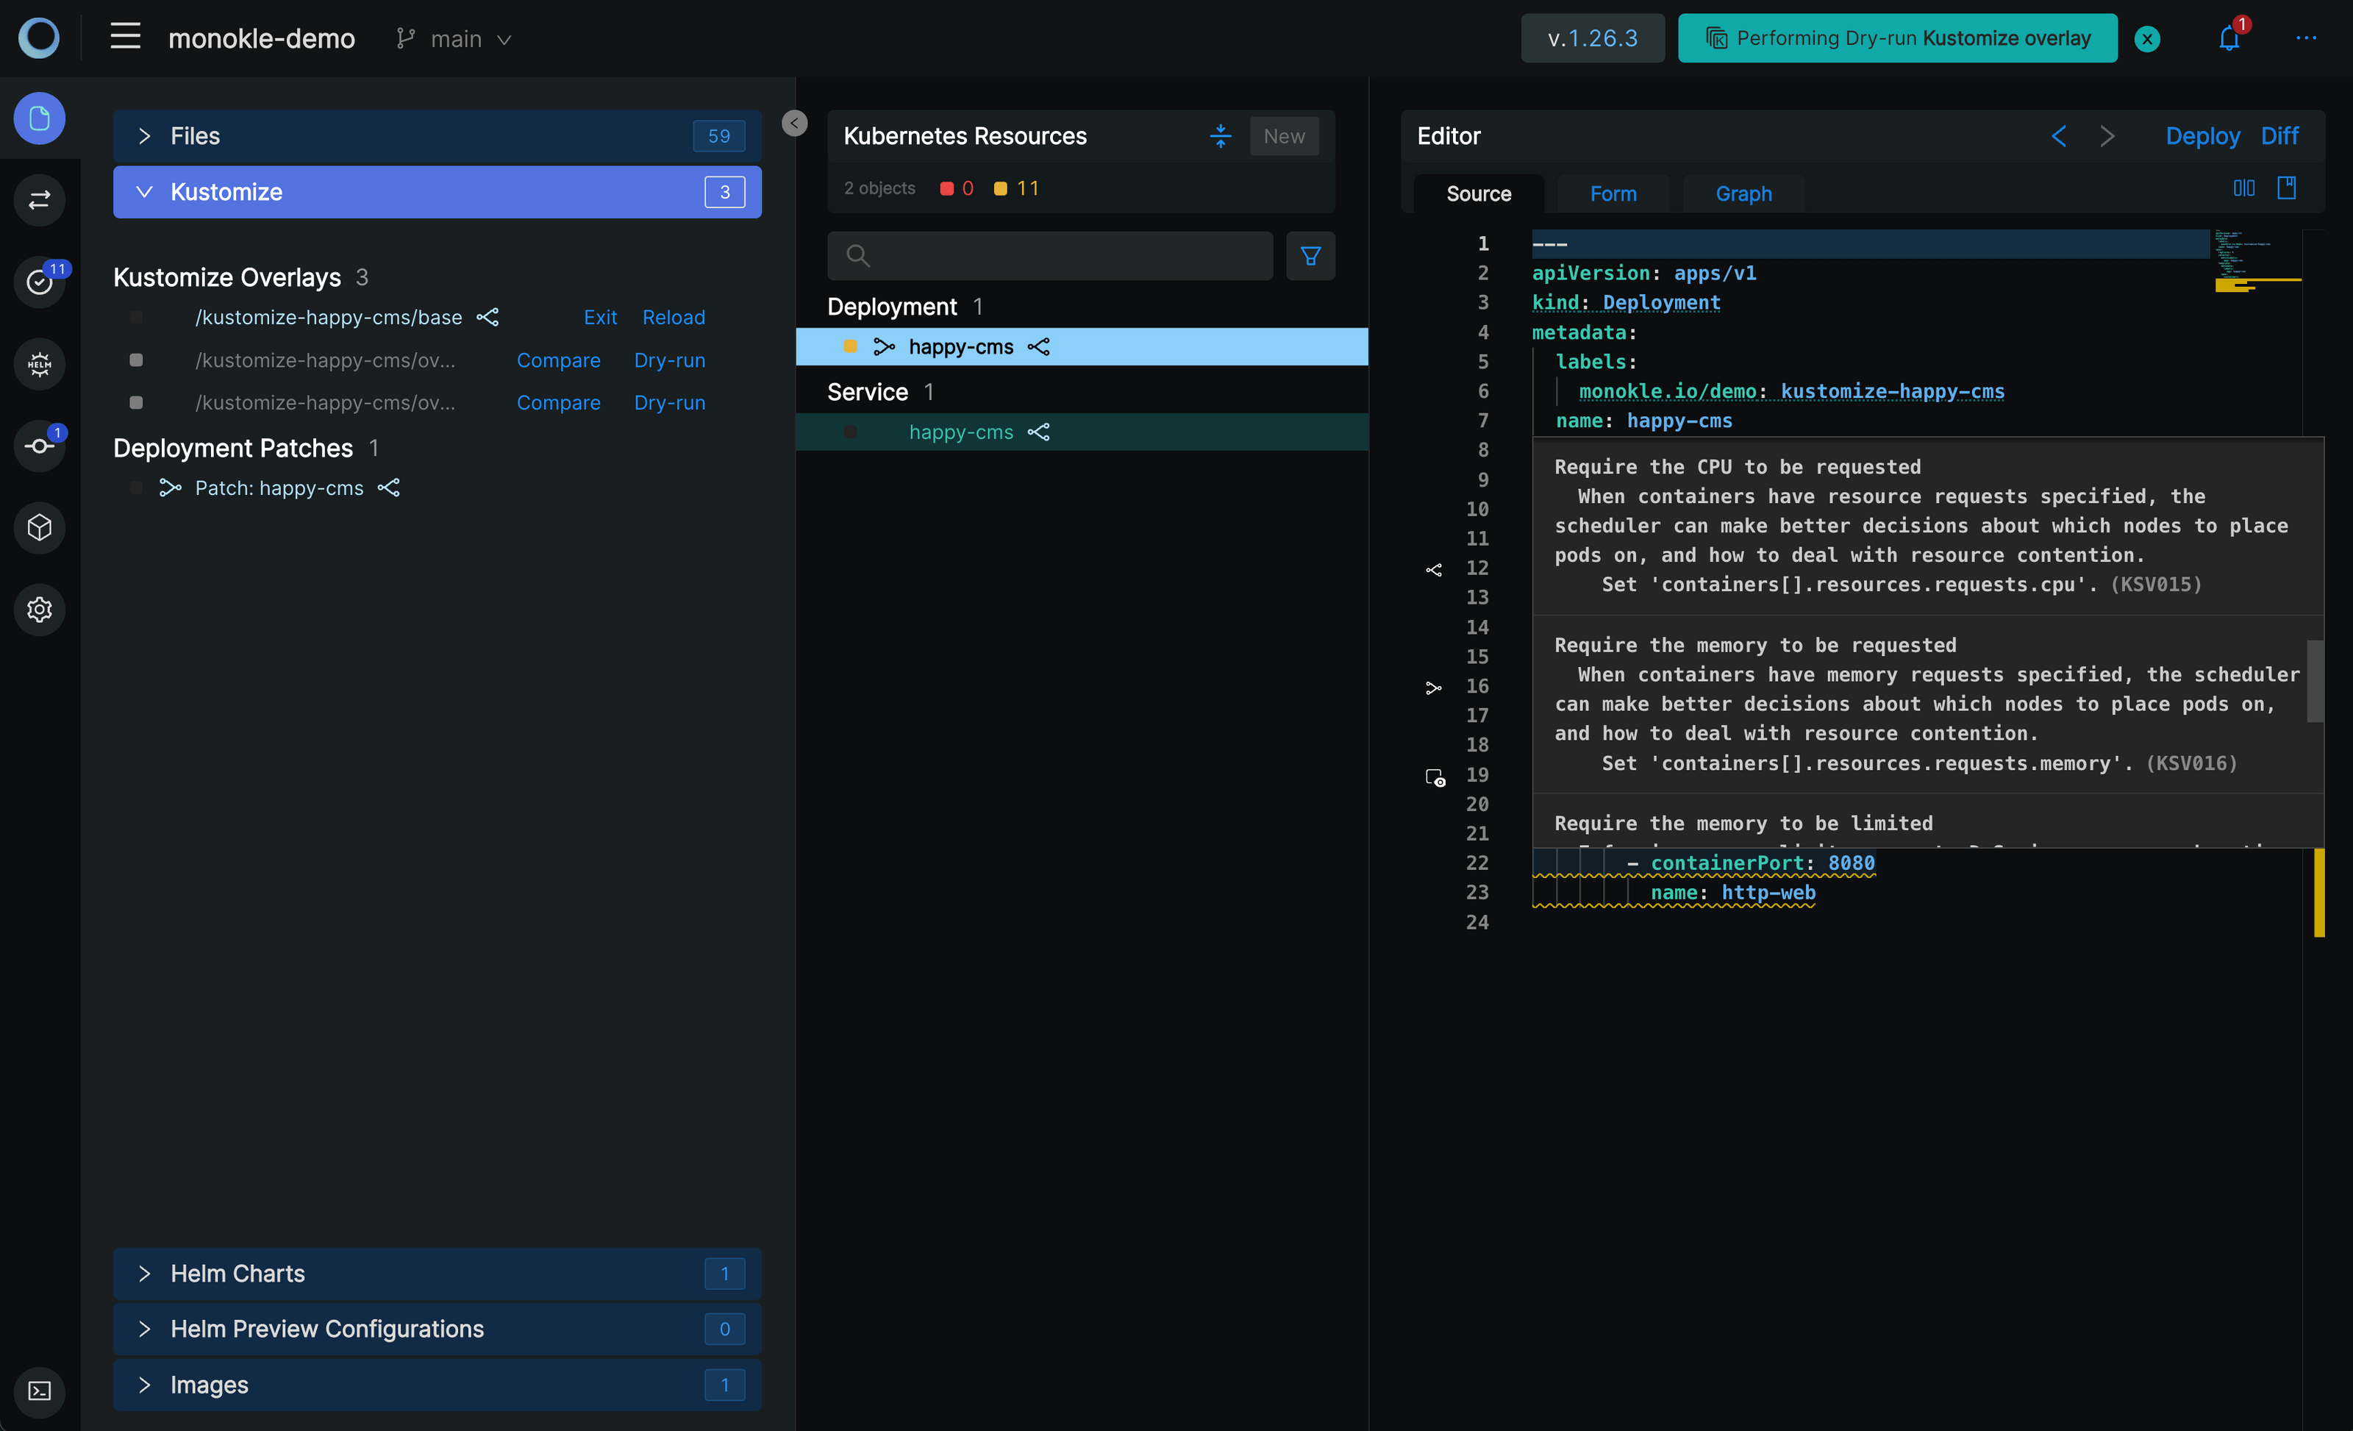Viewport: 2353px width, 1431px height.
Task: Toggle the first overlay's checkbox square
Action: point(137,317)
